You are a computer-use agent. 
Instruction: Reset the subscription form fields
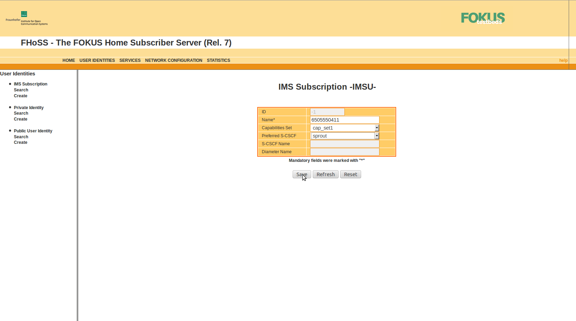(x=350, y=174)
